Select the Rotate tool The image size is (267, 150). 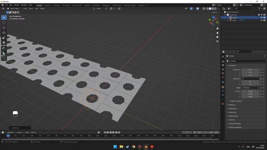point(4,33)
